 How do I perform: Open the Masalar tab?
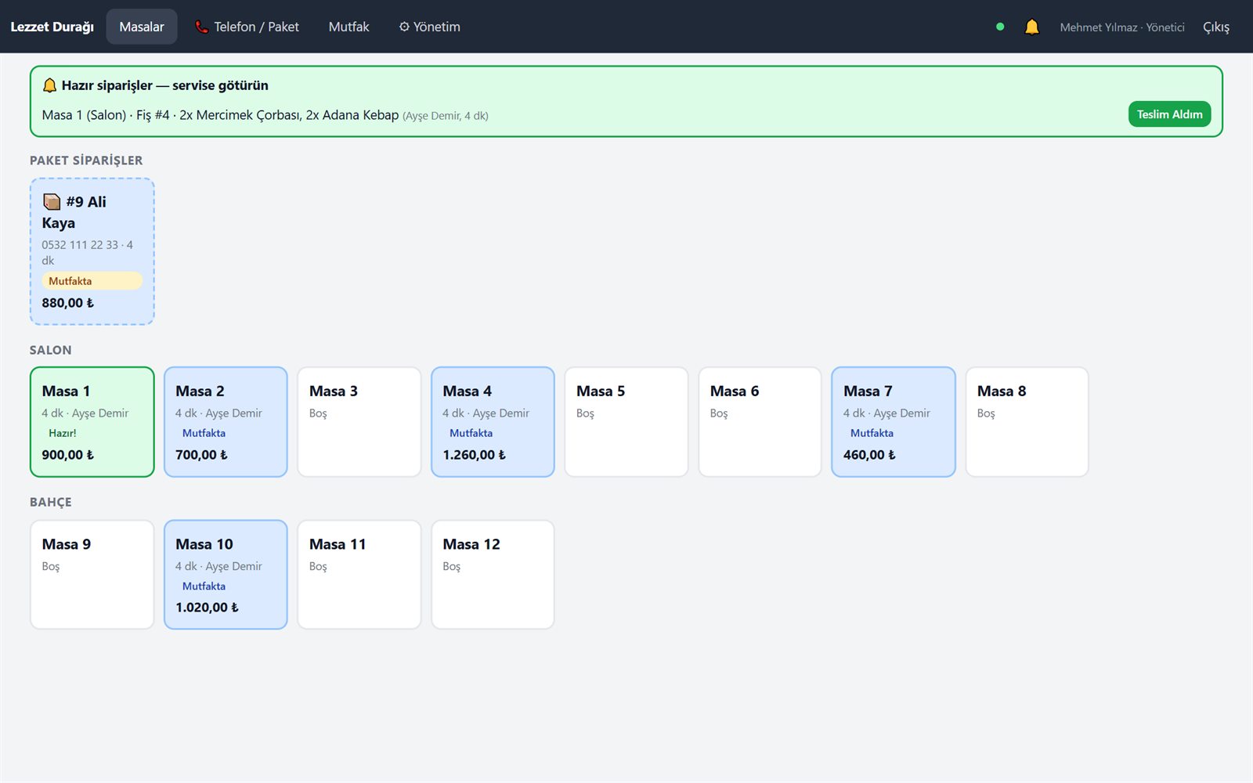click(142, 27)
